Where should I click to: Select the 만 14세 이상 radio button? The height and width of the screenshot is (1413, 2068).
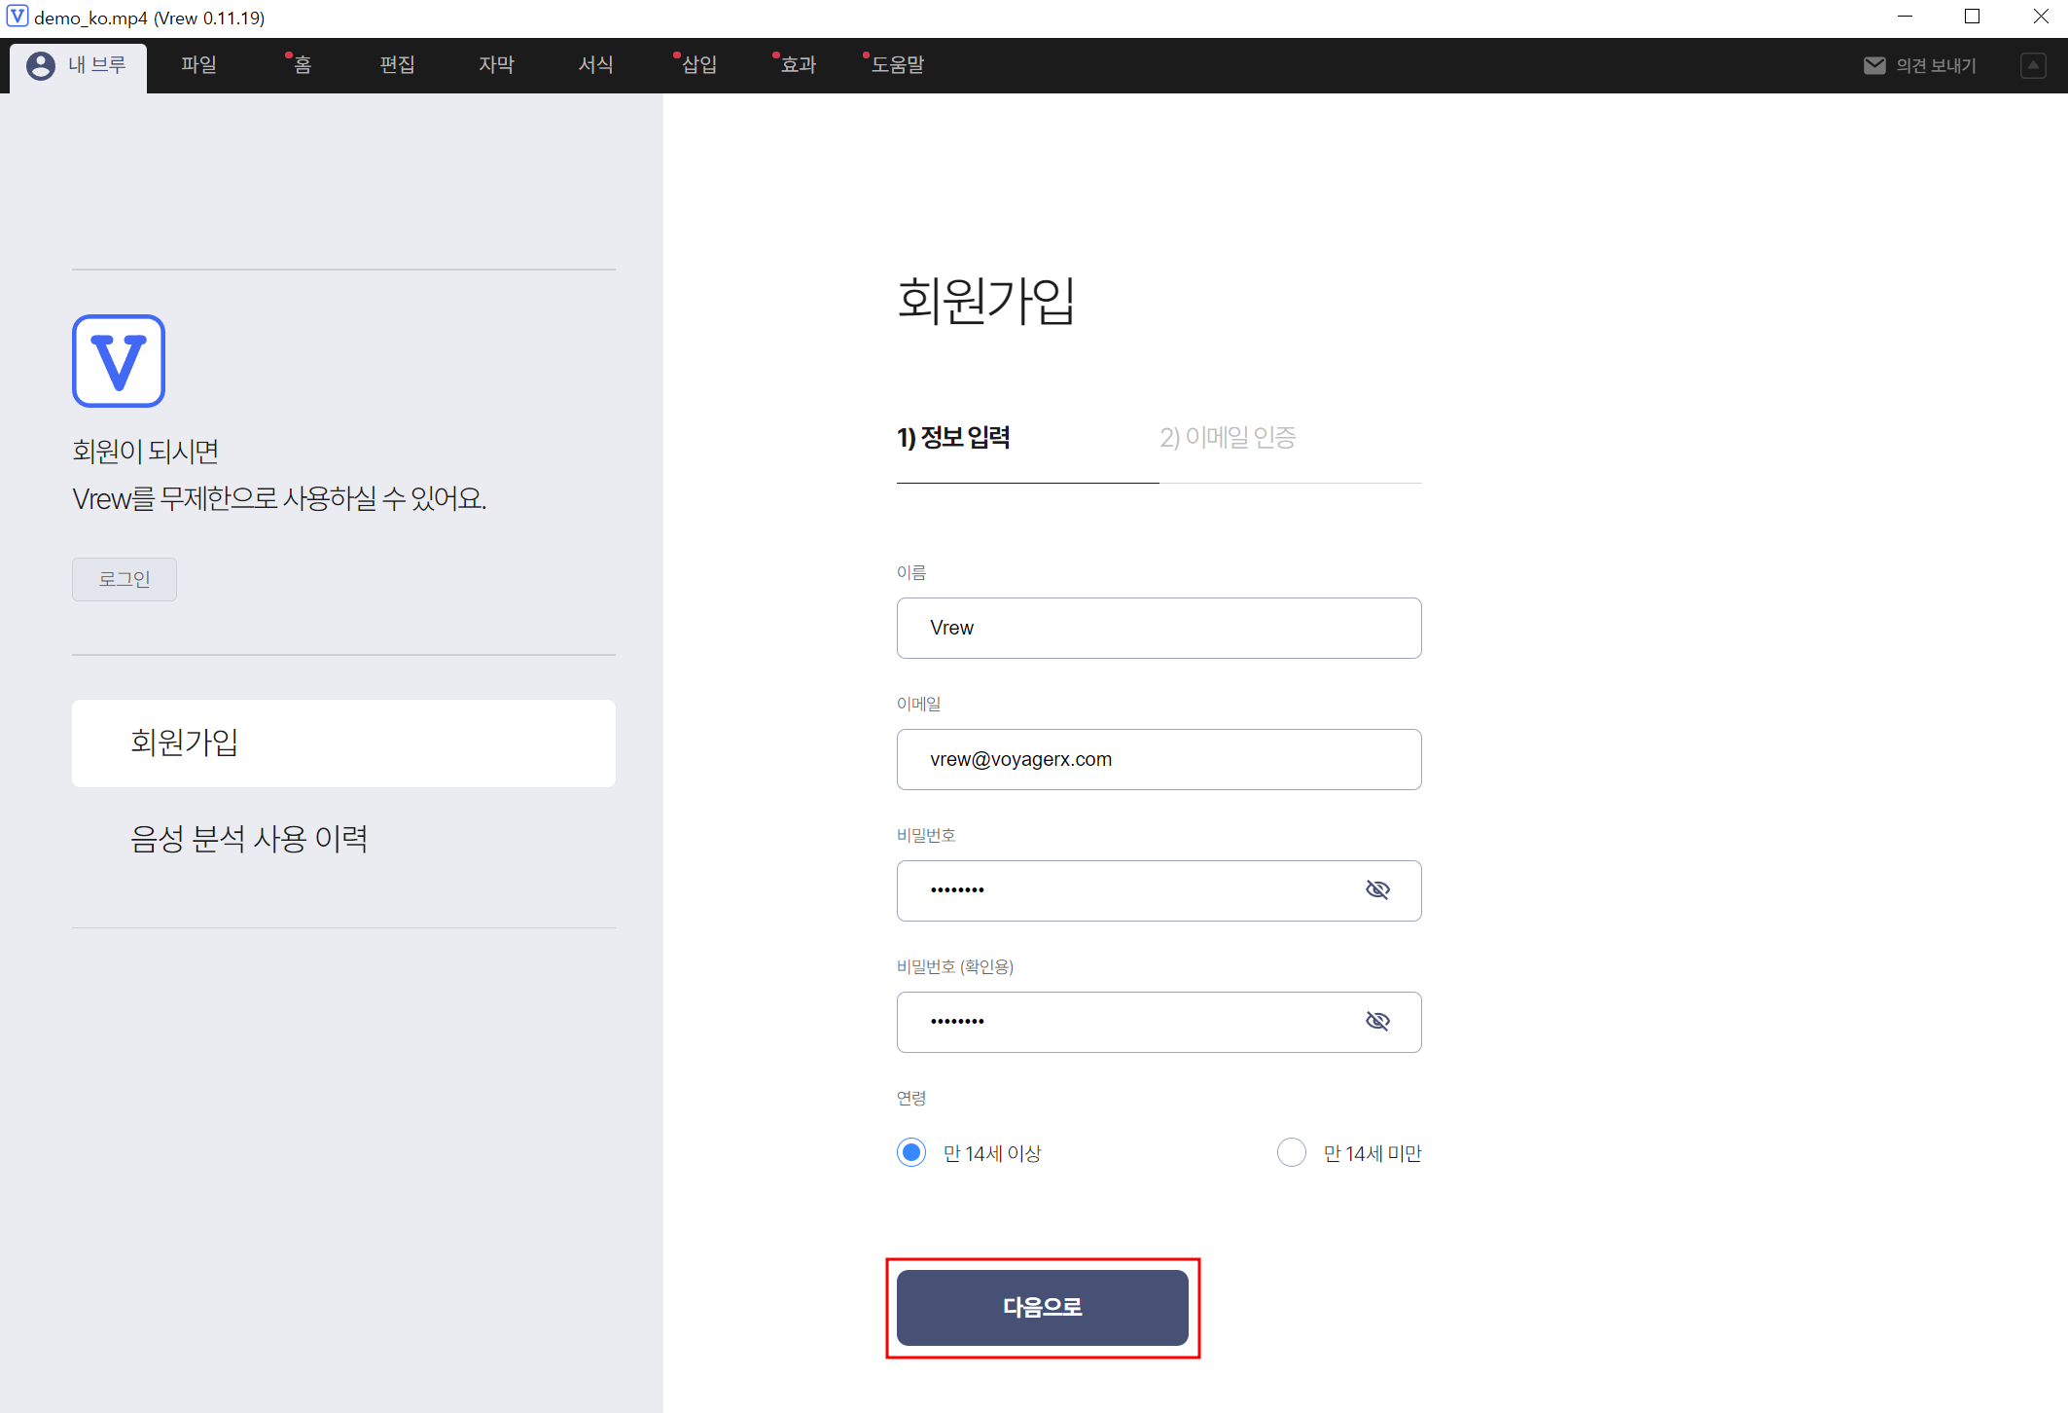[911, 1152]
